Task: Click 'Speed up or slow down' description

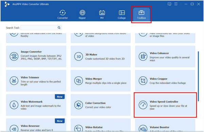Action: [168, 107]
